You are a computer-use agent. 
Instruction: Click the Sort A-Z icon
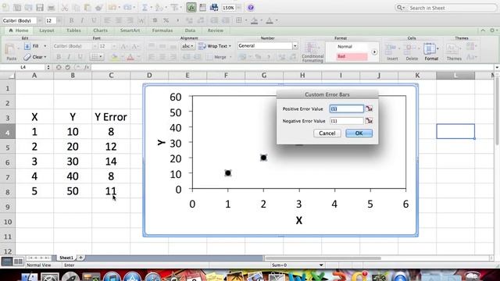(x=159, y=8)
